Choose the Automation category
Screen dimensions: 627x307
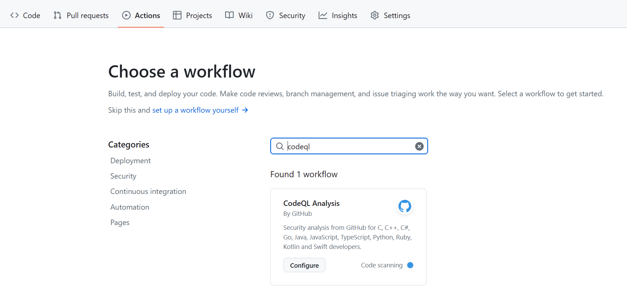point(130,207)
